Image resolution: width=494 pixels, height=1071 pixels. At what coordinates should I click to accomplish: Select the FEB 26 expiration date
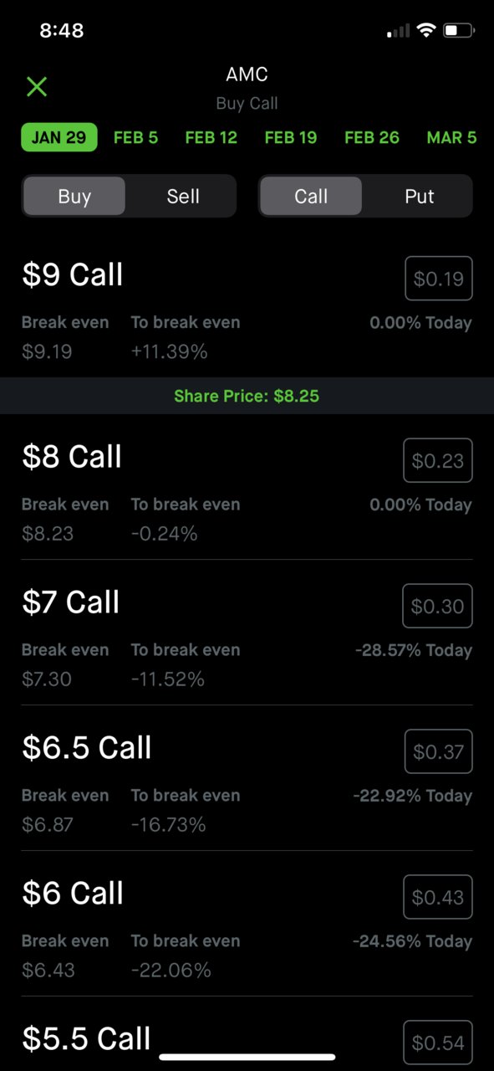pyautogui.click(x=372, y=137)
